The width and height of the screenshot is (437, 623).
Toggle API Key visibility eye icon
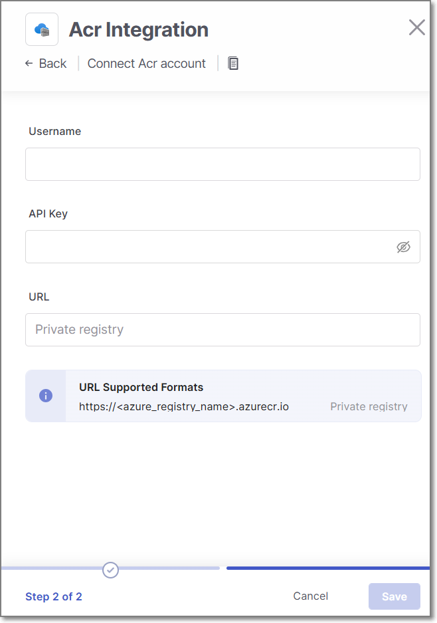pos(403,247)
